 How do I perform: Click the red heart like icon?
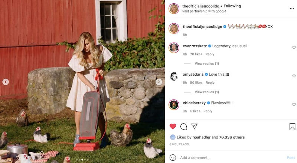(173, 126)
